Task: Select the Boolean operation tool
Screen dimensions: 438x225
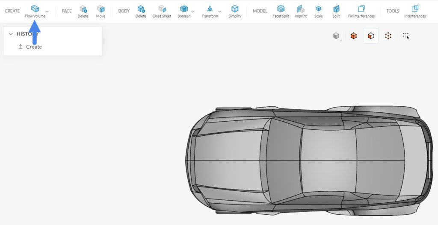Action: click(184, 12)
